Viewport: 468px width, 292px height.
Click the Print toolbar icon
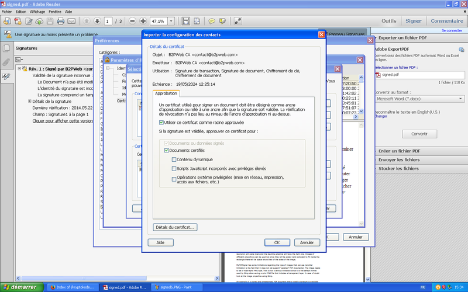click(61, 21)
